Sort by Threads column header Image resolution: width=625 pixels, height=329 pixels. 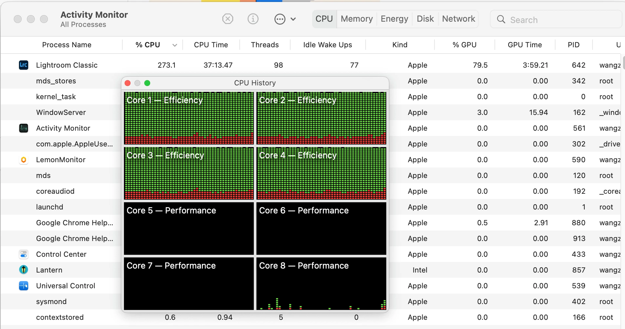click(x=265, y=45)
